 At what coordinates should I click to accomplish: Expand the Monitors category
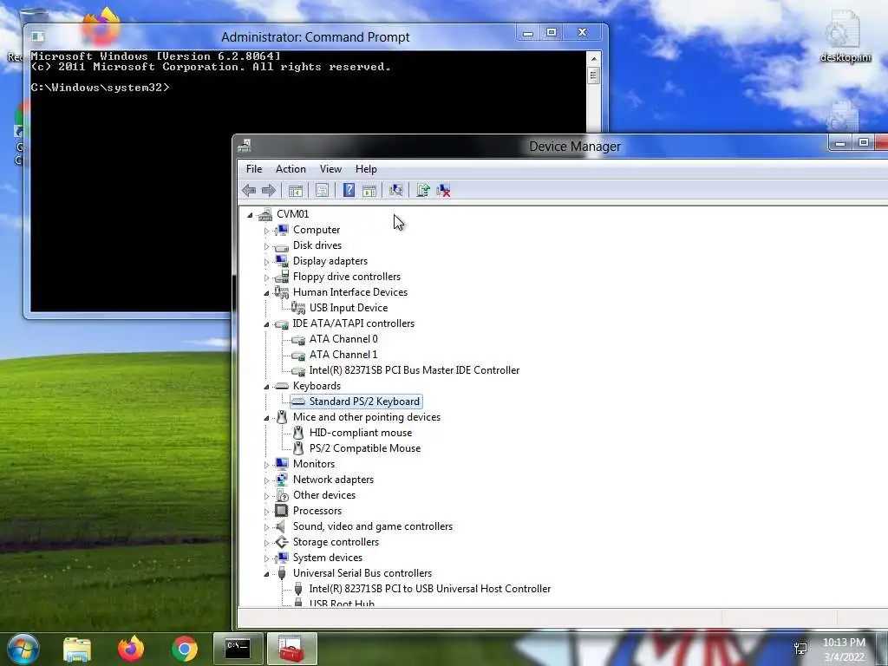coord(266,465)
